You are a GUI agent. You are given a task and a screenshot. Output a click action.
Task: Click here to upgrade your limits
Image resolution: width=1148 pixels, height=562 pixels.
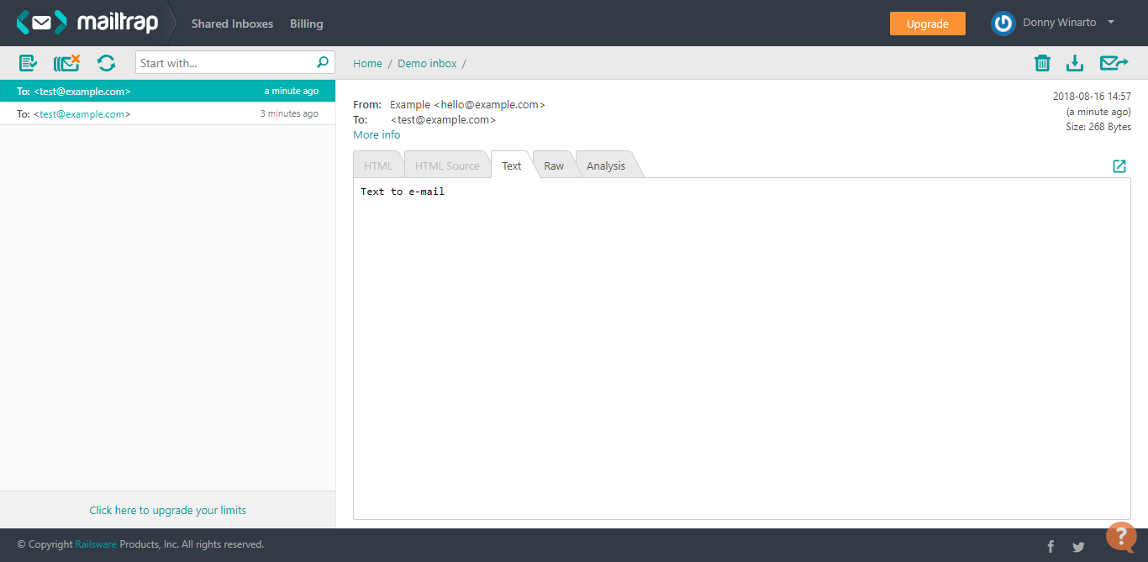[x=167, y=510]
